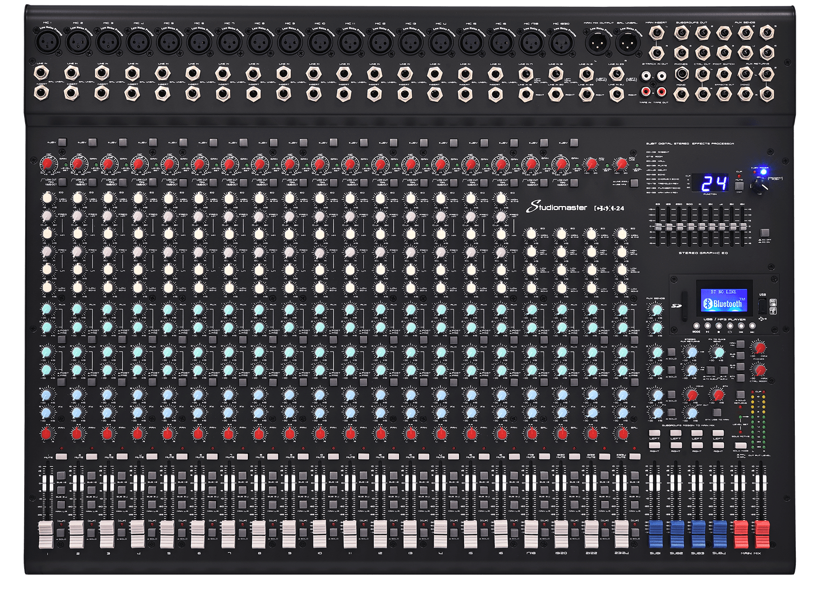Screen dimensions: 816x596
Task: Adjust the 63 Hz graphic EQ slider
Action: (x=659, y=228)
